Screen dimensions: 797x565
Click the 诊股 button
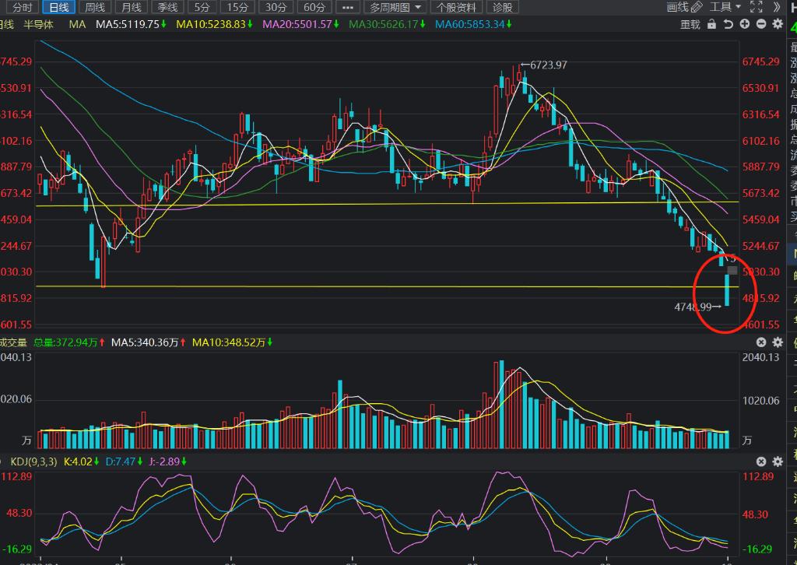503,7
